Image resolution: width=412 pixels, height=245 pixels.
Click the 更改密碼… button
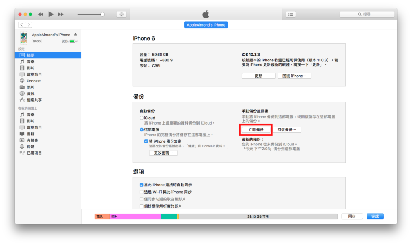[163, 153]
